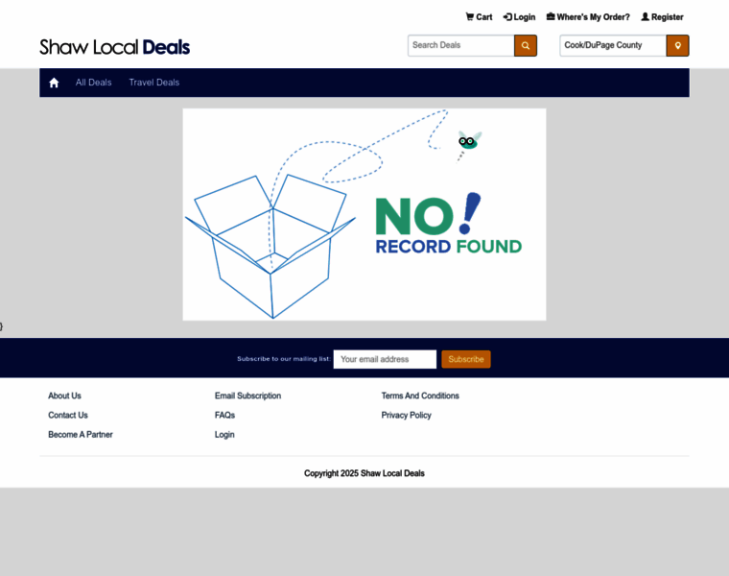Viewport: 729px width, 576px height.
Task: Open the Privacy Policy link
Action: 407,415
